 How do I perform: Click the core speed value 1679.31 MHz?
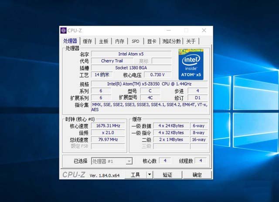point(107,126)
